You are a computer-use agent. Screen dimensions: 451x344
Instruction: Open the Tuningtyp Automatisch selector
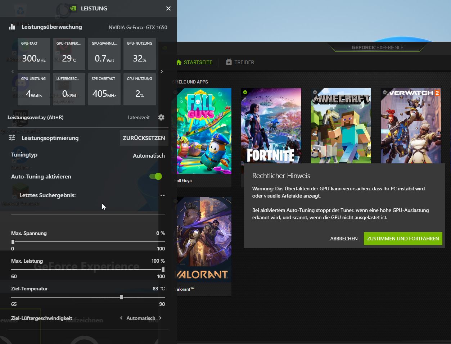149,155
